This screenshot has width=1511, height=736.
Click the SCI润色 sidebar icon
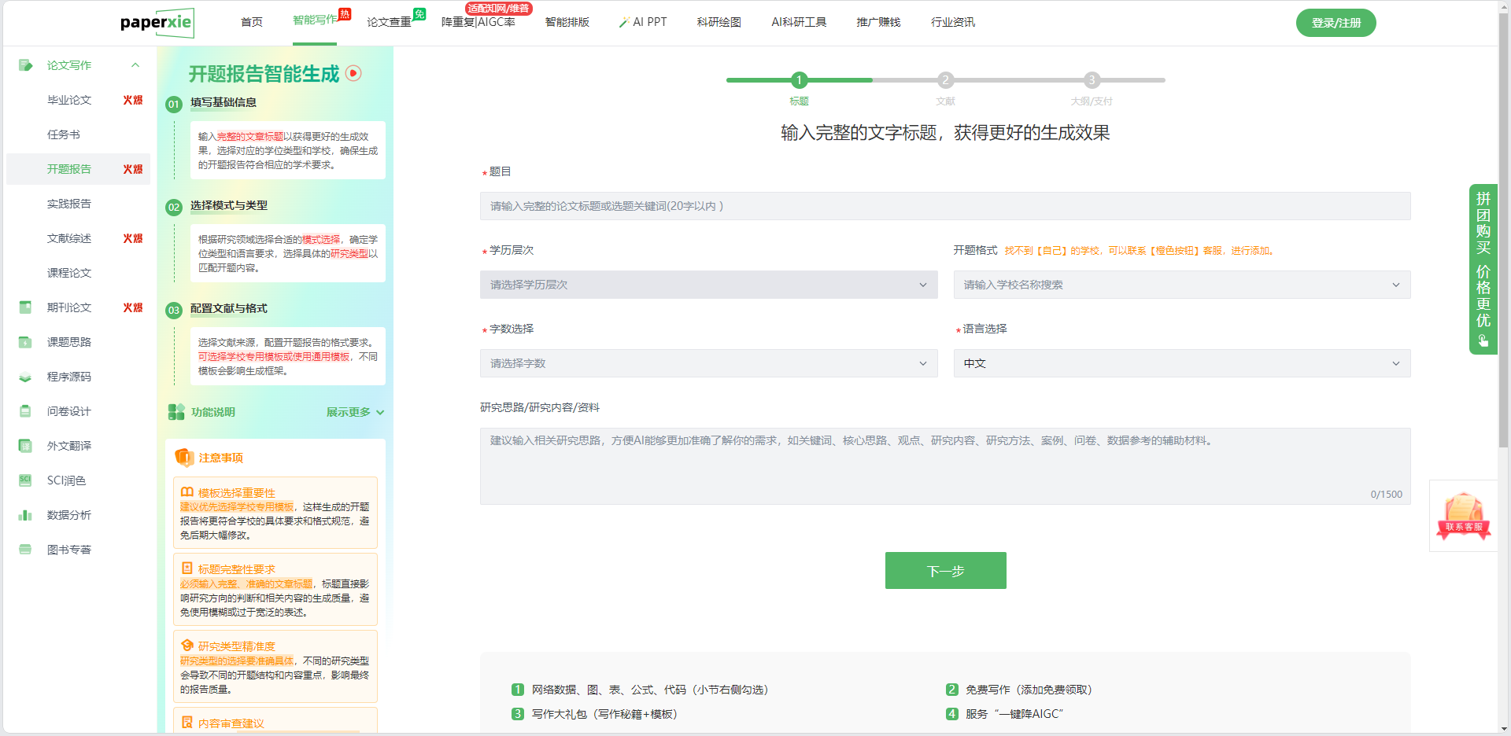pos(25,480)
